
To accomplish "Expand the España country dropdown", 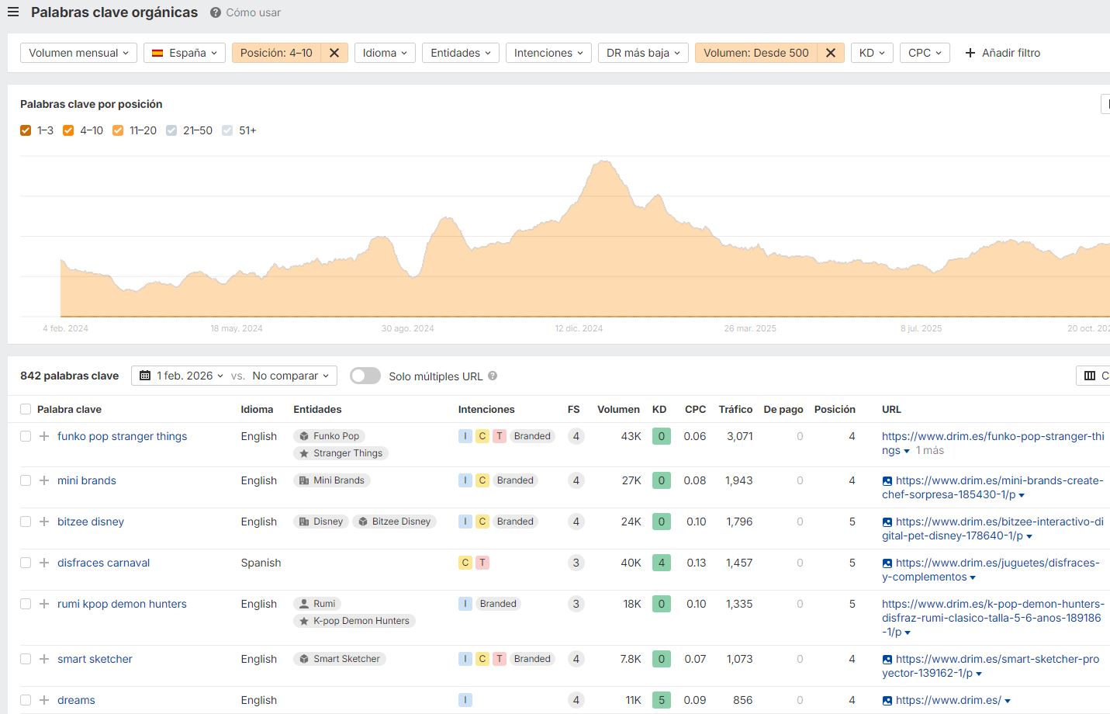I will 185,53.
